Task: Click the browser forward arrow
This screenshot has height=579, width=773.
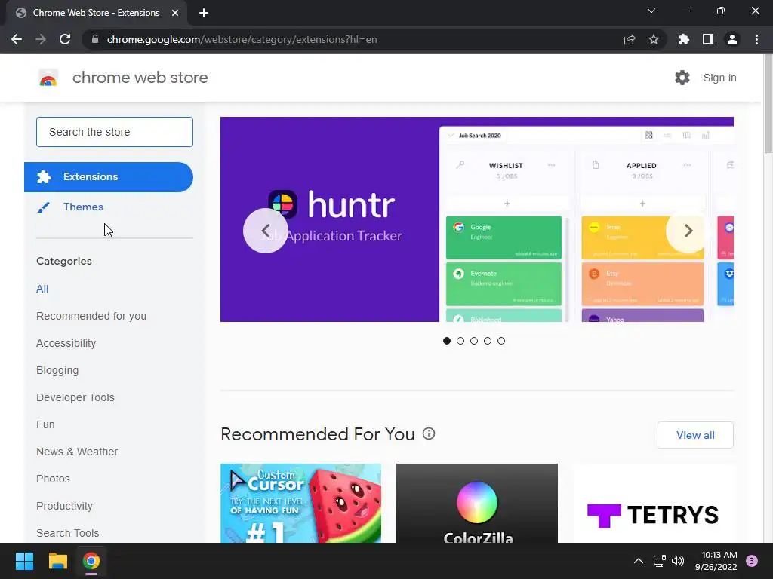Action: tap(41, 39)
